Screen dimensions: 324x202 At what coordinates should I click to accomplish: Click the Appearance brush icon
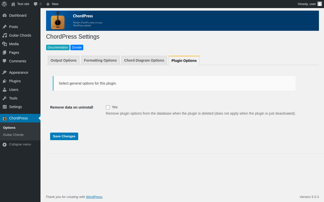tap(5, 72)
